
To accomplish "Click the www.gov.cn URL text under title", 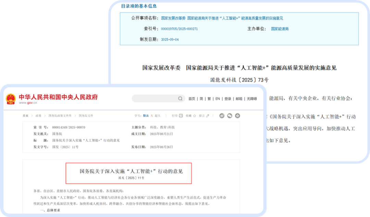I will pos(28,103).
